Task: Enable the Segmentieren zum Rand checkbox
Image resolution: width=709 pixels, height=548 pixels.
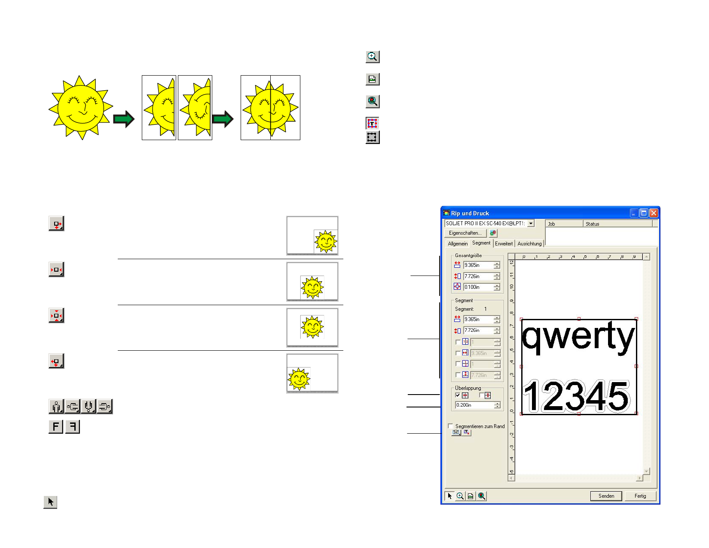Action: click(x=450, y=426)
